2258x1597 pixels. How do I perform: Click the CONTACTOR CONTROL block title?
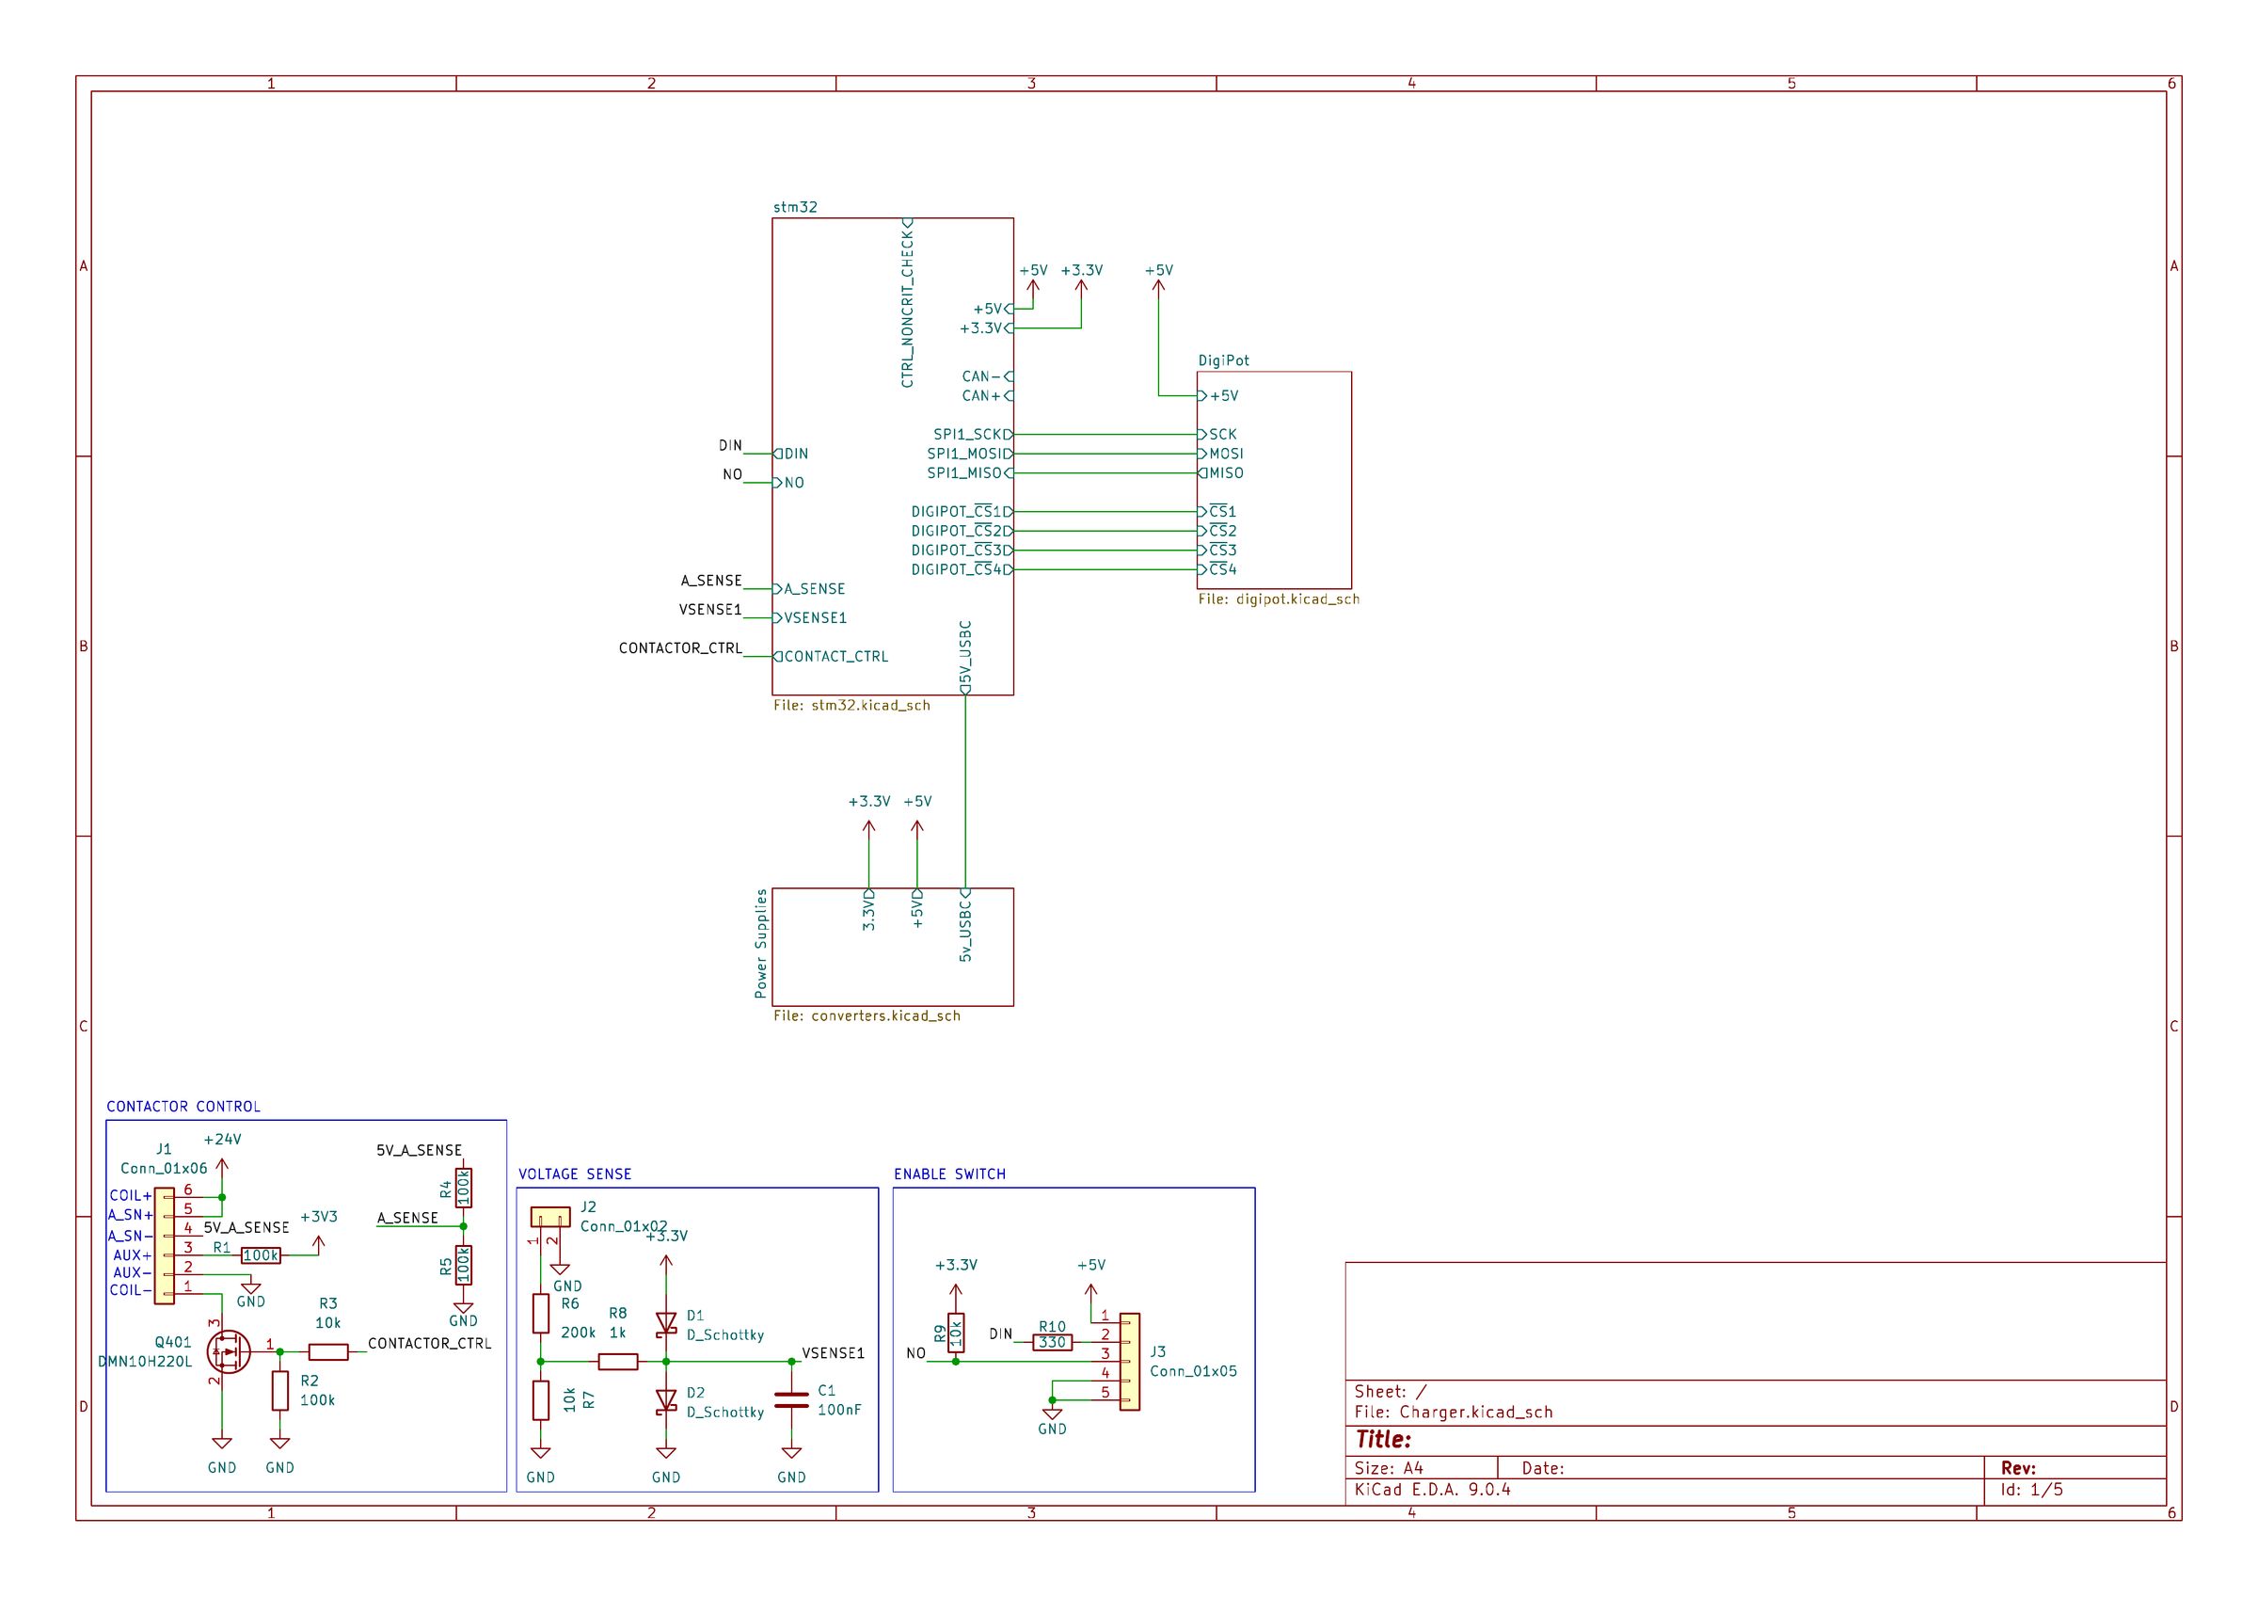183,1107
